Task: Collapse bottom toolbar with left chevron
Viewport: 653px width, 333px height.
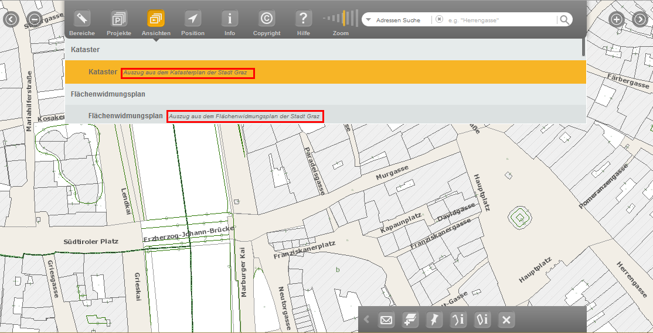Action: (366, 320)
